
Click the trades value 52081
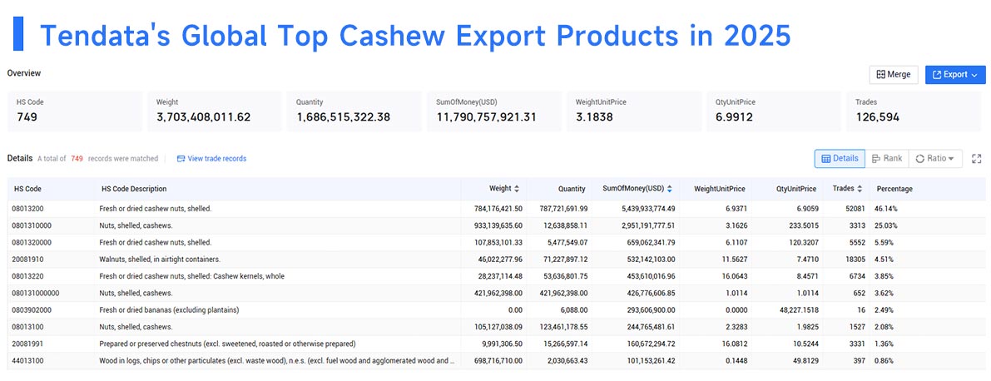[855, 209]
